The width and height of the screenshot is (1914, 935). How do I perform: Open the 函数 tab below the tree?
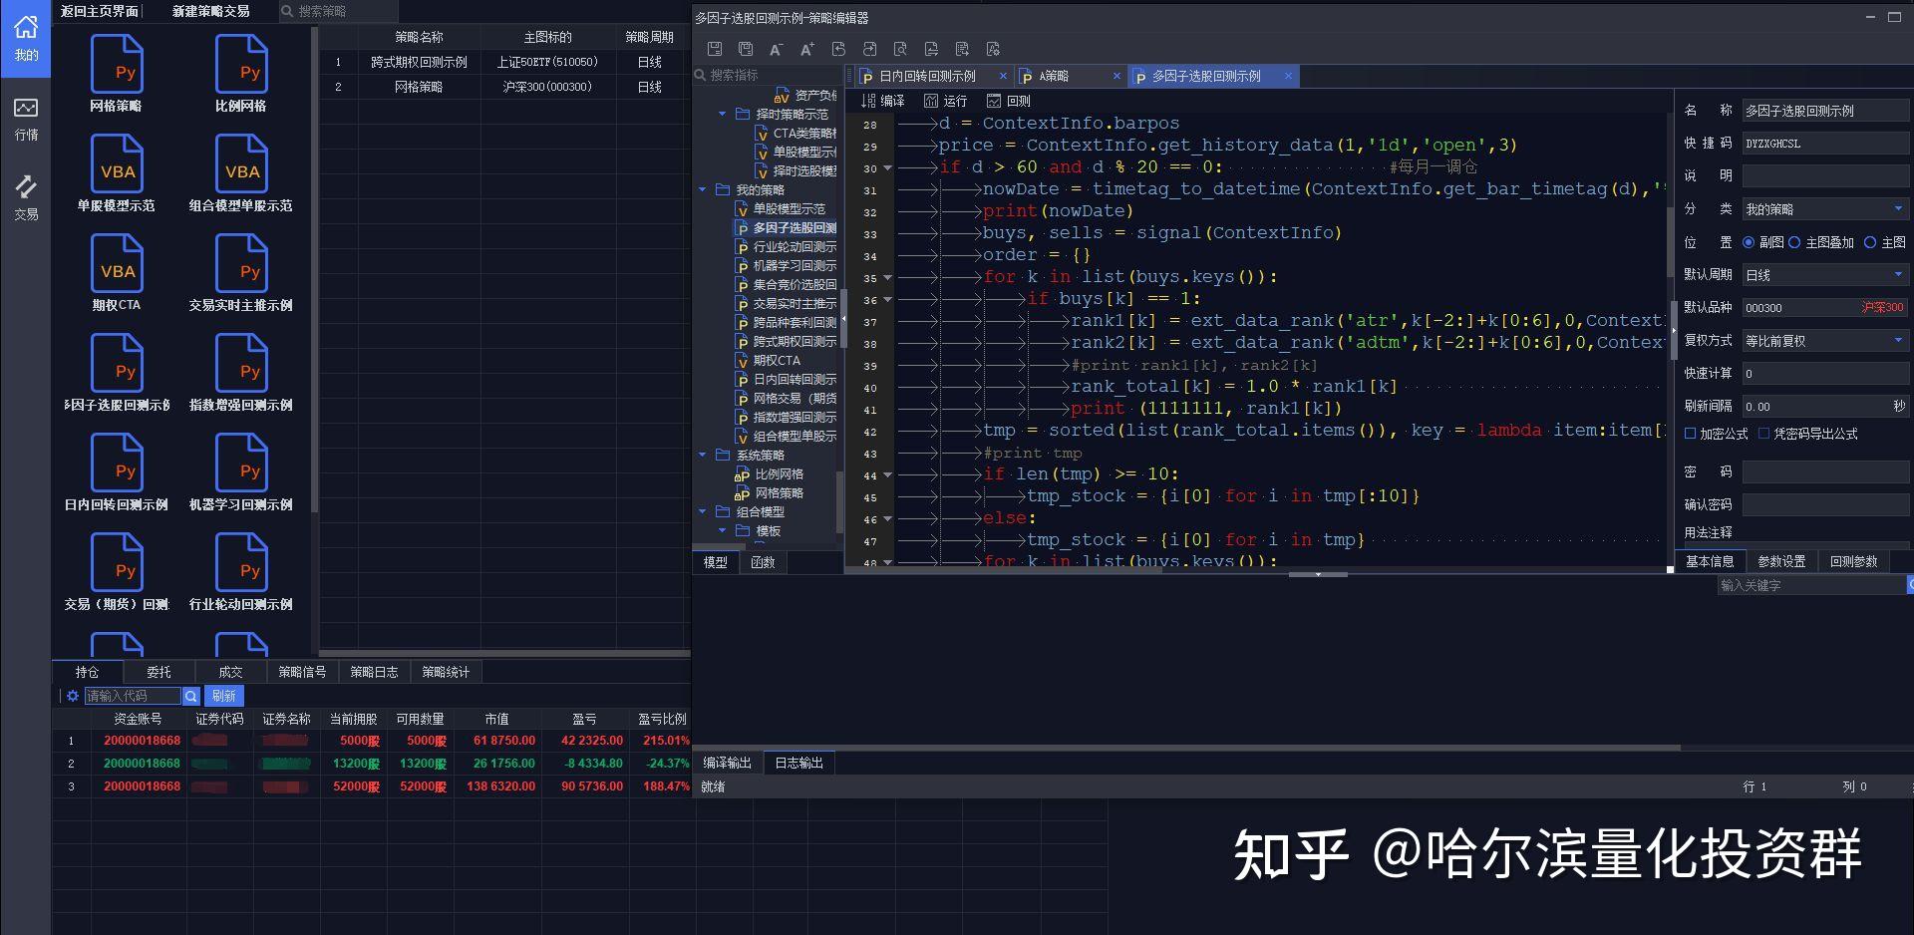(x=764, y=562)
